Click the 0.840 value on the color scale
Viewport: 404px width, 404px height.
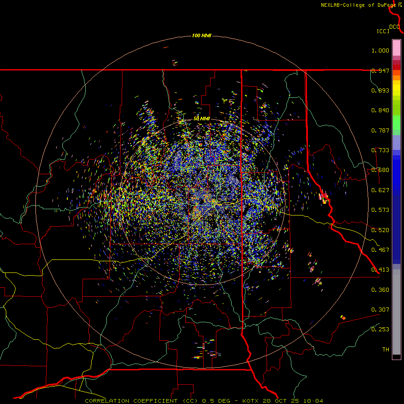point(380,110)
